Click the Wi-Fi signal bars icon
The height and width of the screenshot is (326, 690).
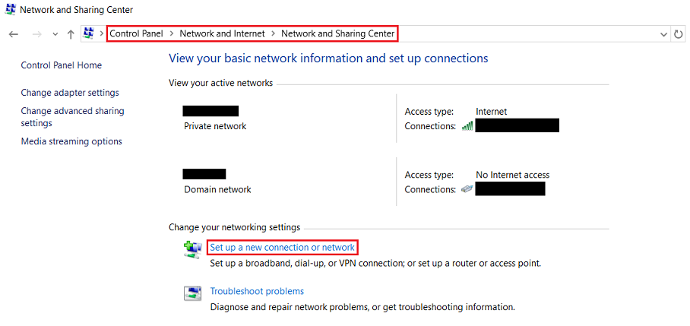pyautogui.click(x=467, y=125)
